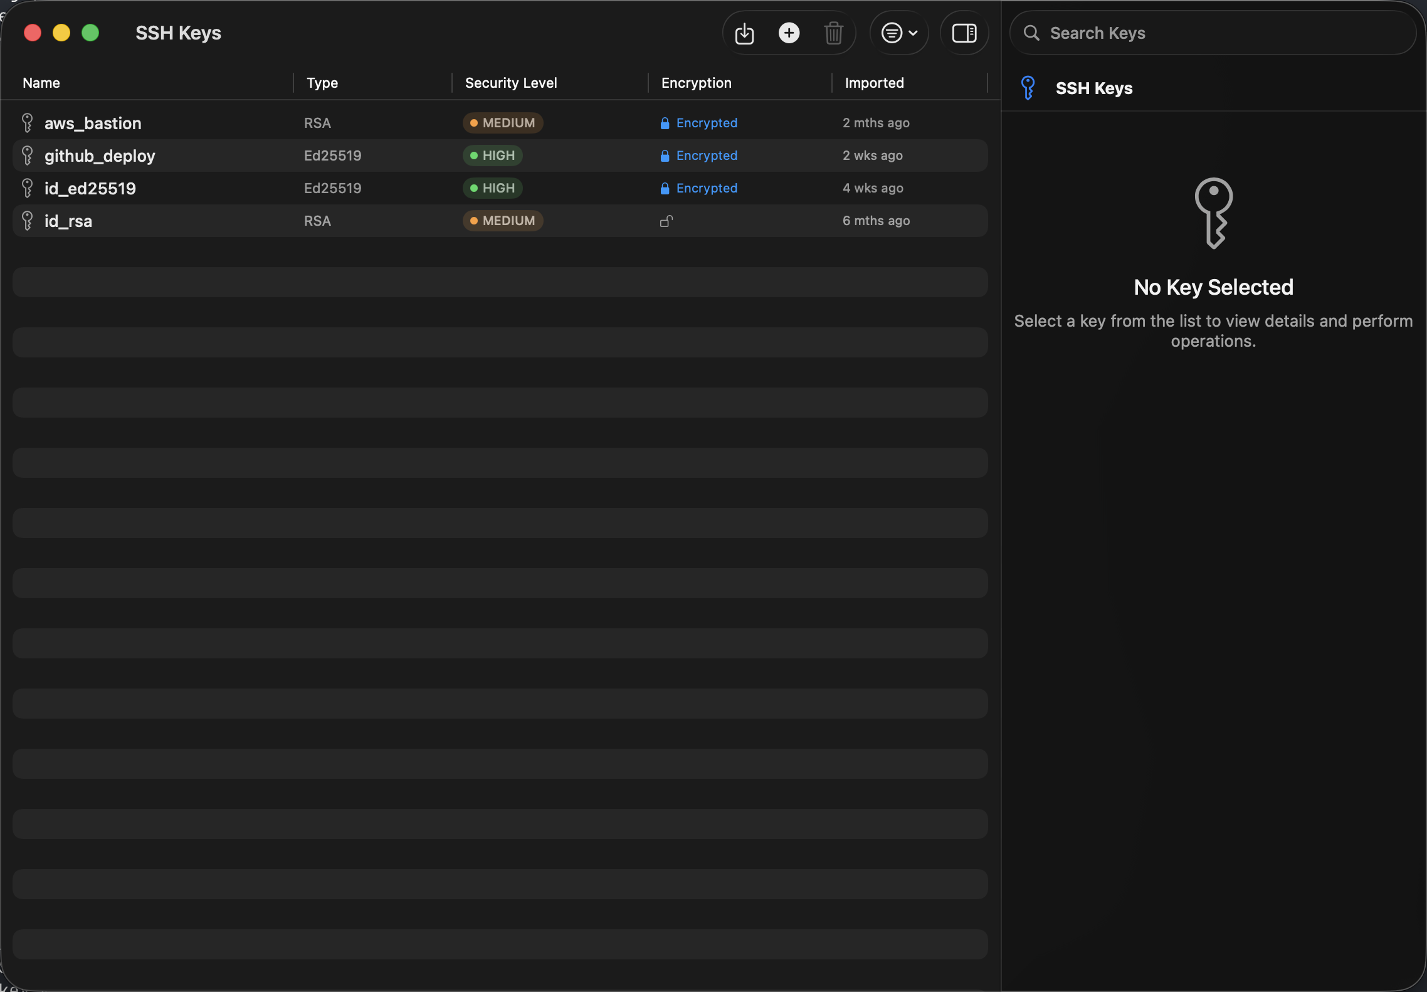Click the key icon next to SSH Keys header
This screenshot has height=992, width=1427.
(1028, 88)
